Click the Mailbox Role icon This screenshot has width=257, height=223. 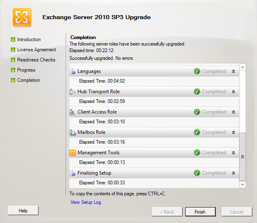coord(73,132)
